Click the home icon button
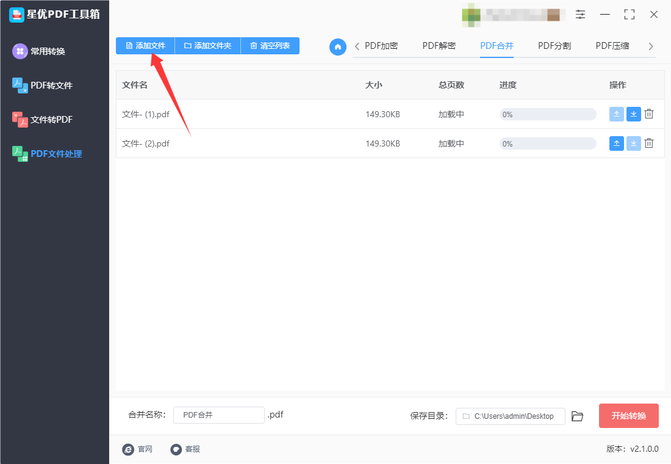Screen dimensions: 671x464 (338, 46)
